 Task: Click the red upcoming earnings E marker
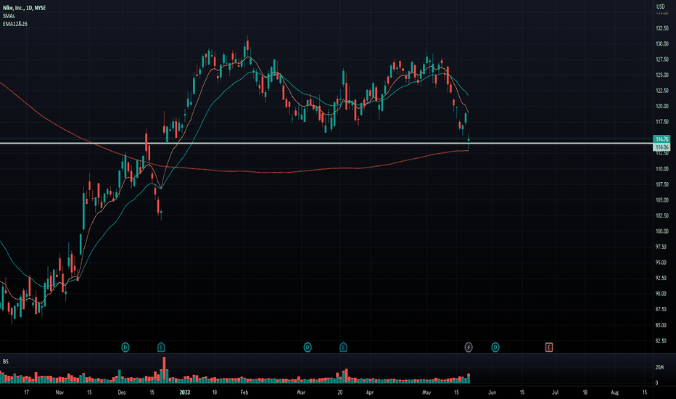[x=549, y=347]
